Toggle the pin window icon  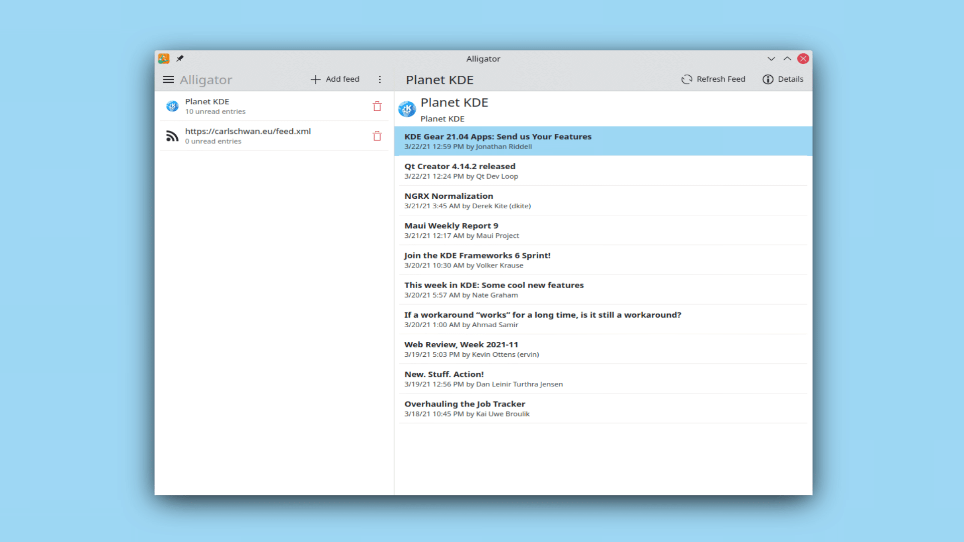click(180, 59)
